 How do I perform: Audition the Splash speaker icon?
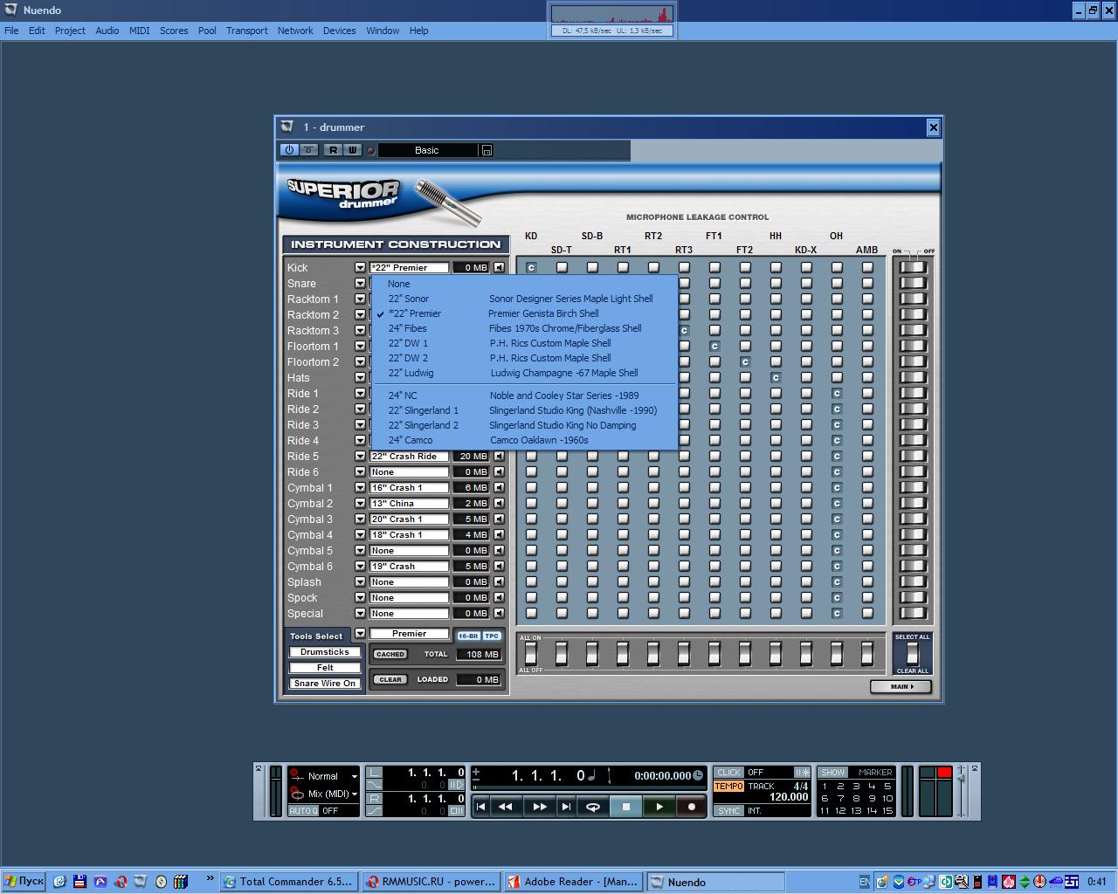(x=500, y=582)
